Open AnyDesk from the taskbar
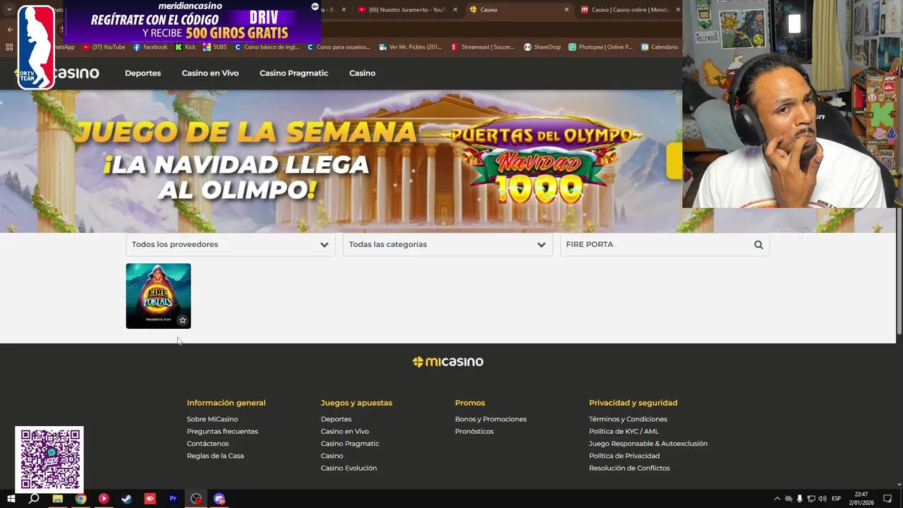Viewport: 903px width, 508px height. coord(150,499)
